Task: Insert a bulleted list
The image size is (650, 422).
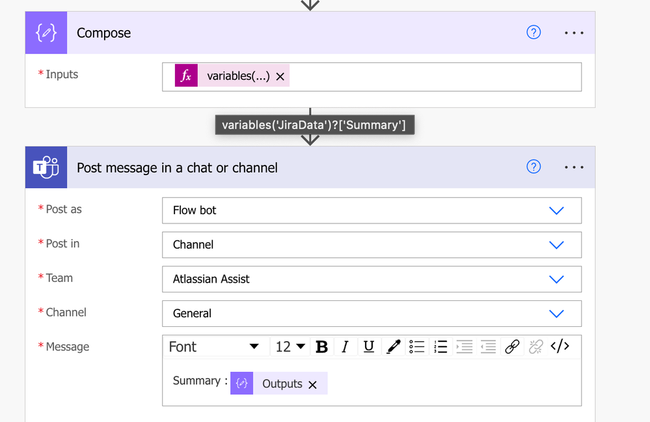Action: tap(416, 346)
